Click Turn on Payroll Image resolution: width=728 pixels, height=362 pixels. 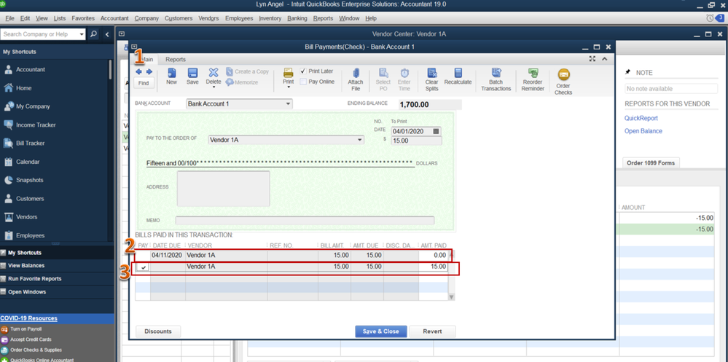pos(26,329)
